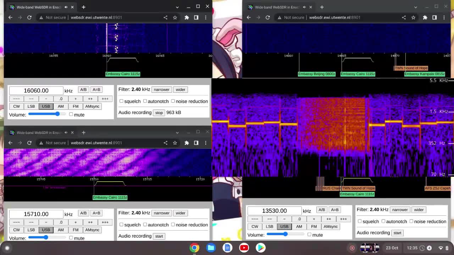Bookmark the page in the 16060 kHz window

pyautogui.click(x=175, y=17)
